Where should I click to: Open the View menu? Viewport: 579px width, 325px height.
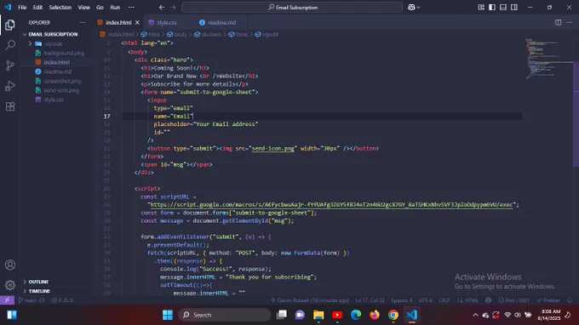(x=83, y=8)
